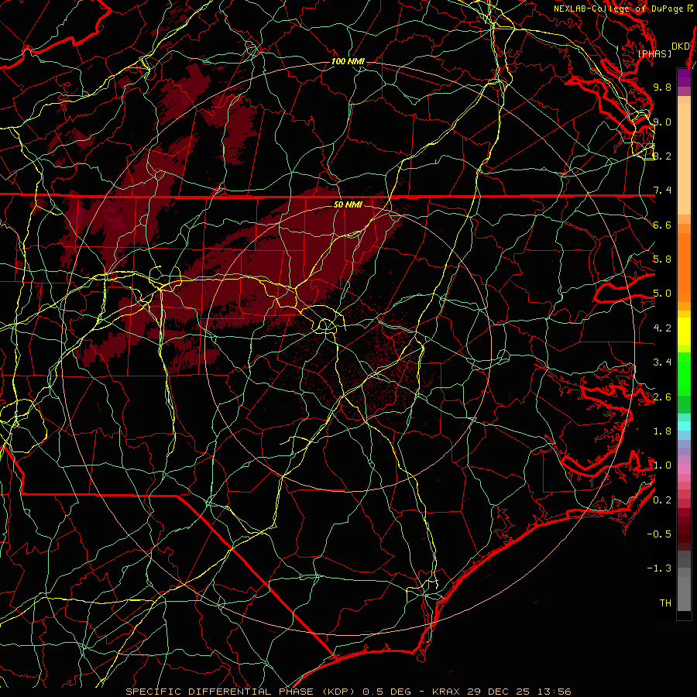Click the 100 NMI range ring label

348,61
